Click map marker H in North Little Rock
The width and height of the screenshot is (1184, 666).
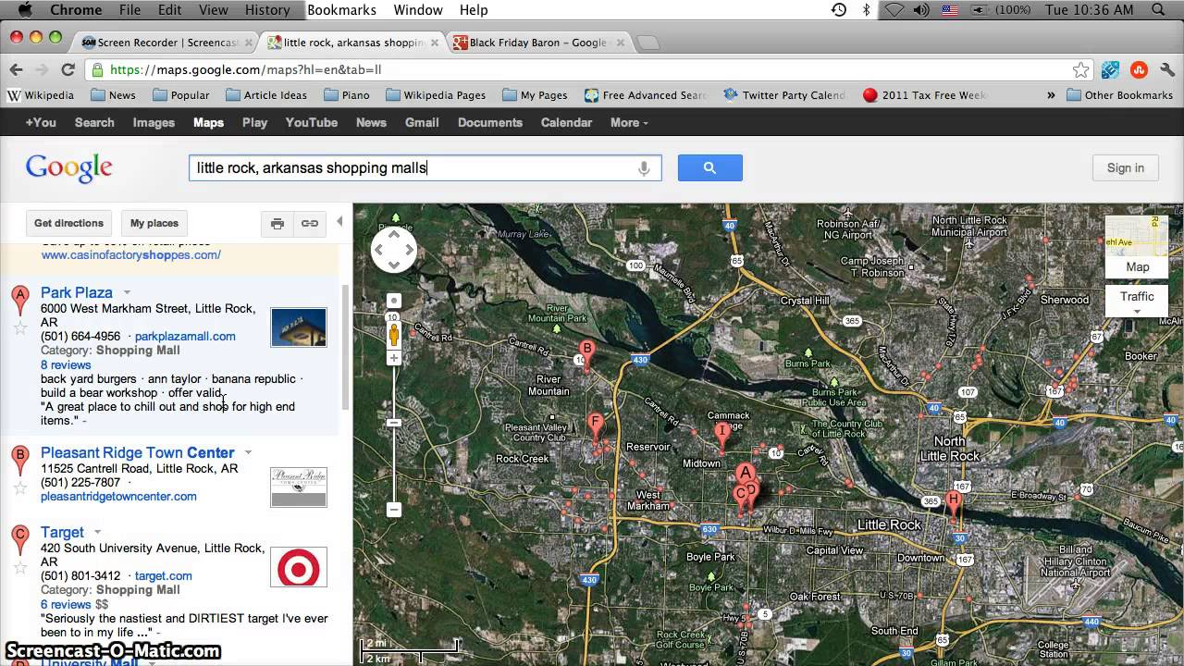coord(953,503)
